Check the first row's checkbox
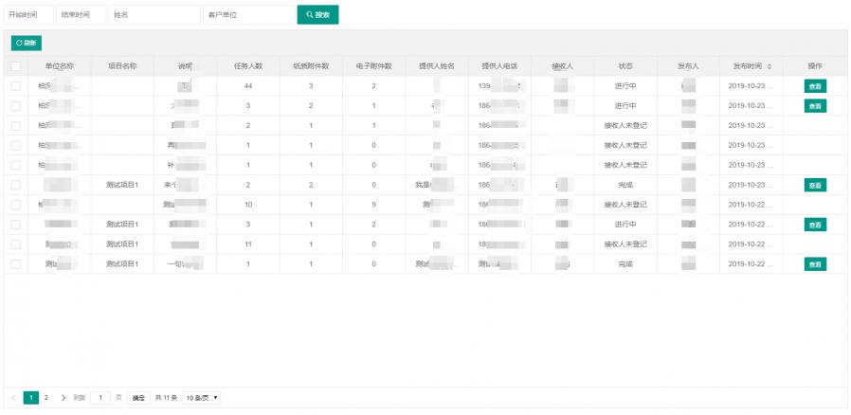 [15, 86]
